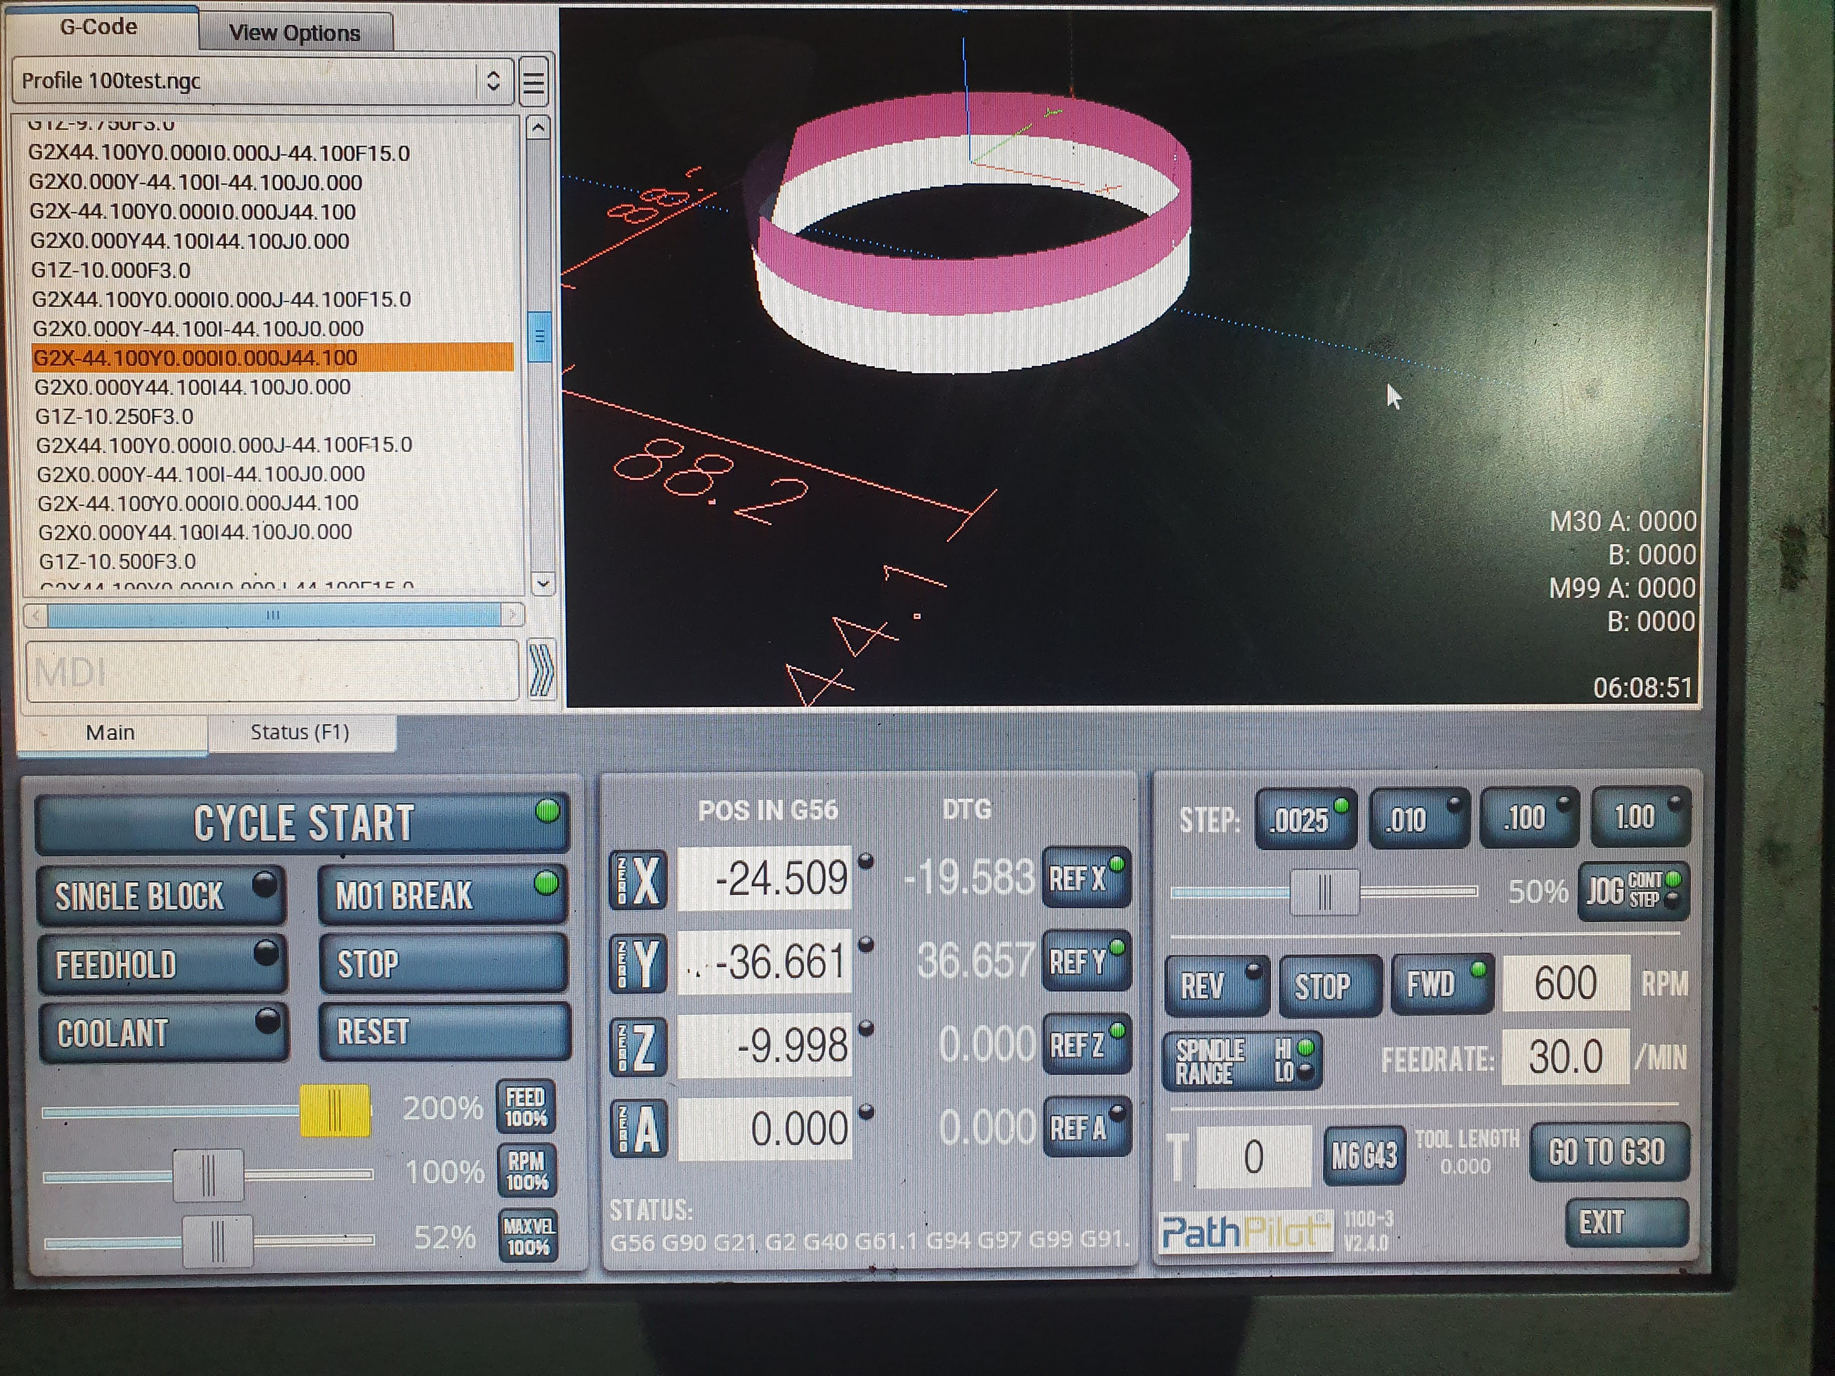Viewport: 1835px width, 1376px height.
Task: Reset feed override with FEED 100% icon
Action: pos(526,1107)
